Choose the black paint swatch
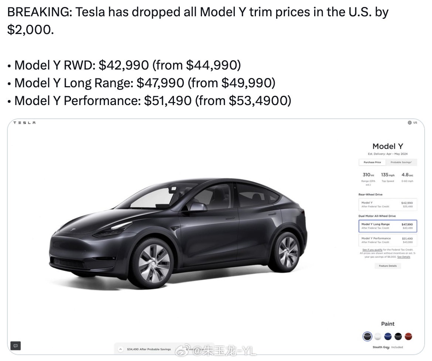Screen dimensions: 432x361 (x=398, y=336)
